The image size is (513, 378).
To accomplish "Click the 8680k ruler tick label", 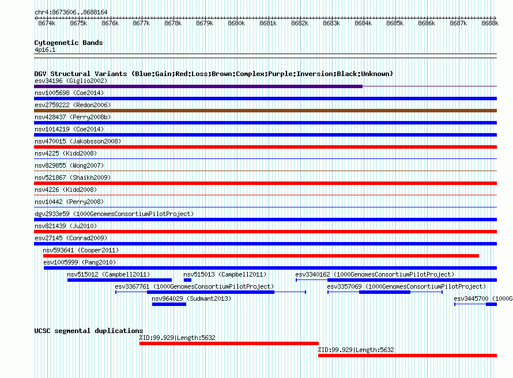I will point(236,23).
